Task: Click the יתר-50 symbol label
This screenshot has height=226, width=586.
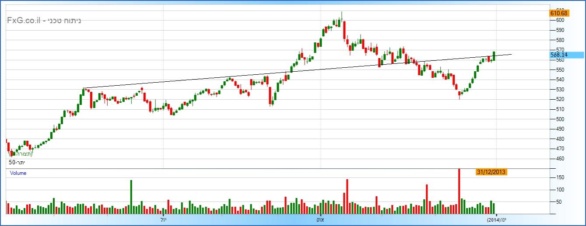Action: click(17, 162)
